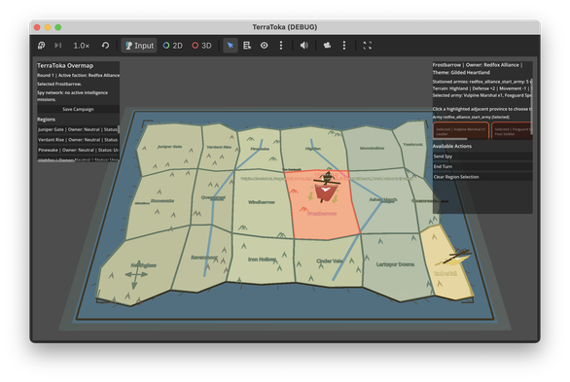Click the 'TerraToka Overmap' title text
570x382 pixels.
[65, 65]
